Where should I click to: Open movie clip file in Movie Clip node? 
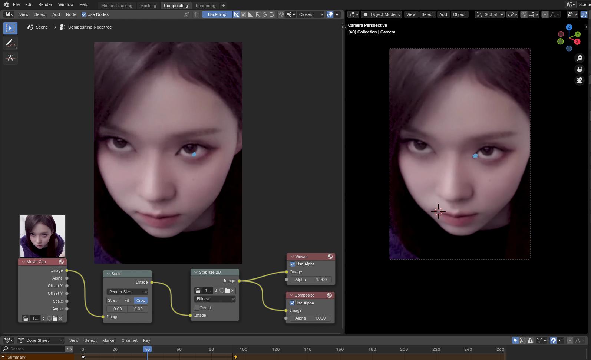point(55,318)
